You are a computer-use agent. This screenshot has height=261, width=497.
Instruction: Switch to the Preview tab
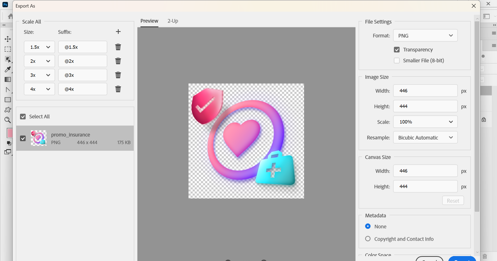point(149,21)
